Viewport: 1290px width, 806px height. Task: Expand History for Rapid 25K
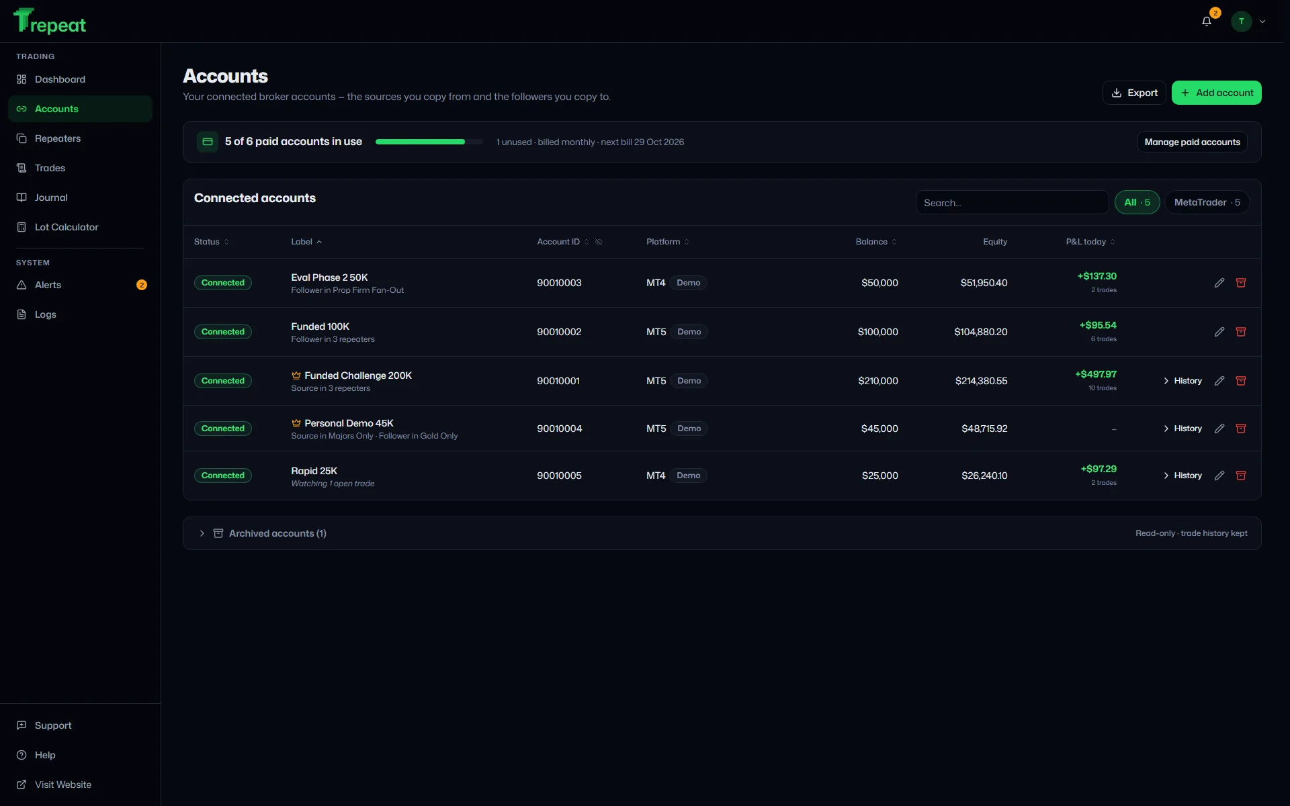tap(1182, 476)
